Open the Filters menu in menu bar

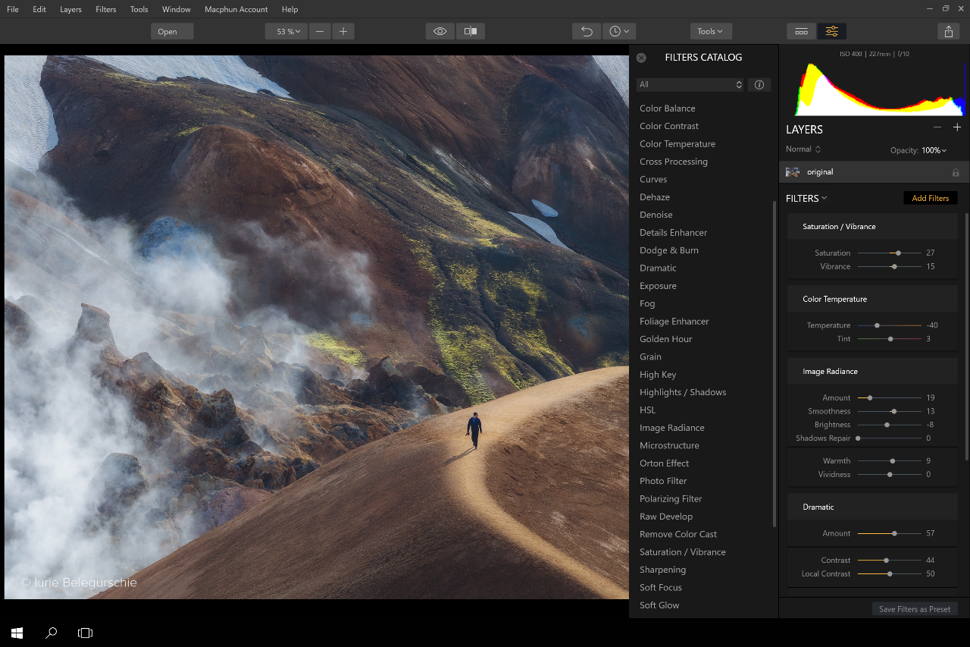[x=106, y=9]
